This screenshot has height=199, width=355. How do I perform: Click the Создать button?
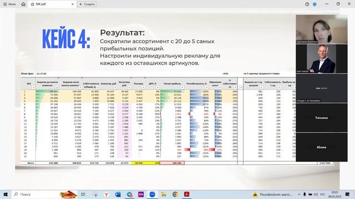click(x=87, y=4)
